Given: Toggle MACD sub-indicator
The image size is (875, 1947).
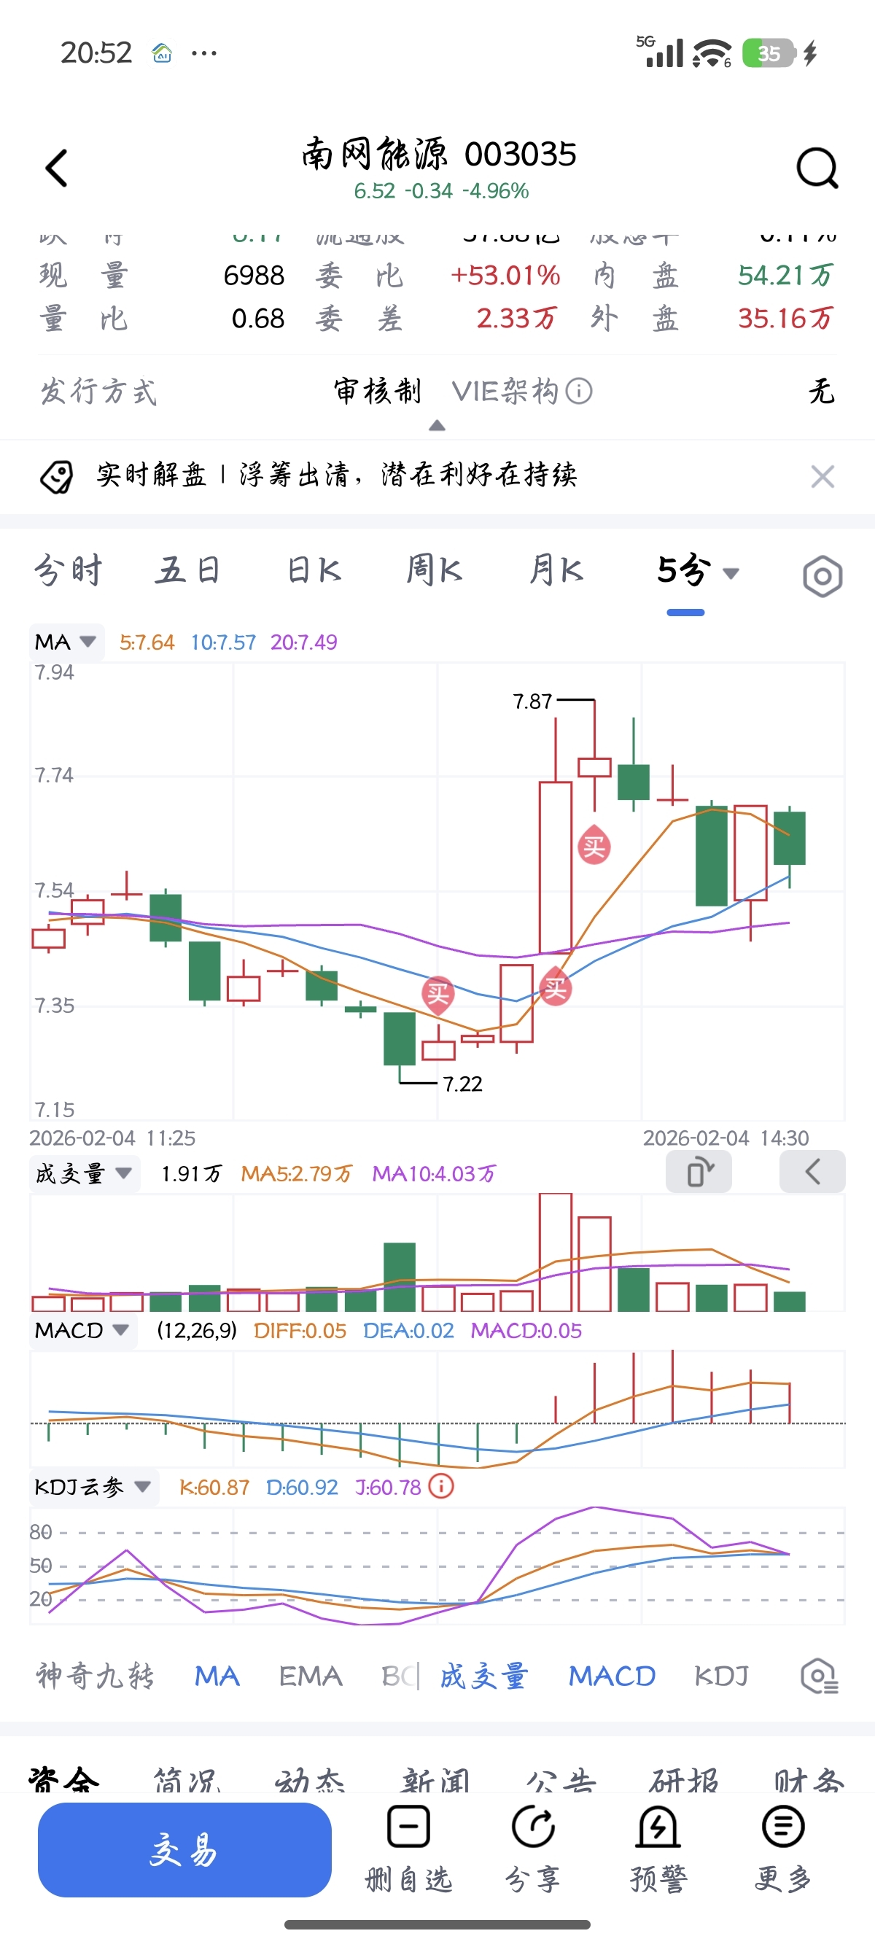Looking at the screenshot, I should tap(612, 1676).
